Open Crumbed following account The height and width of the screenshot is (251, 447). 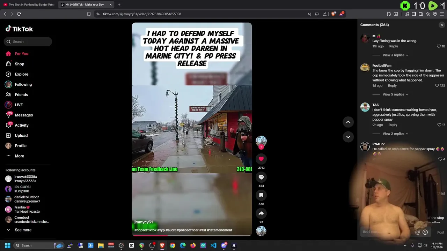(32, 220)
